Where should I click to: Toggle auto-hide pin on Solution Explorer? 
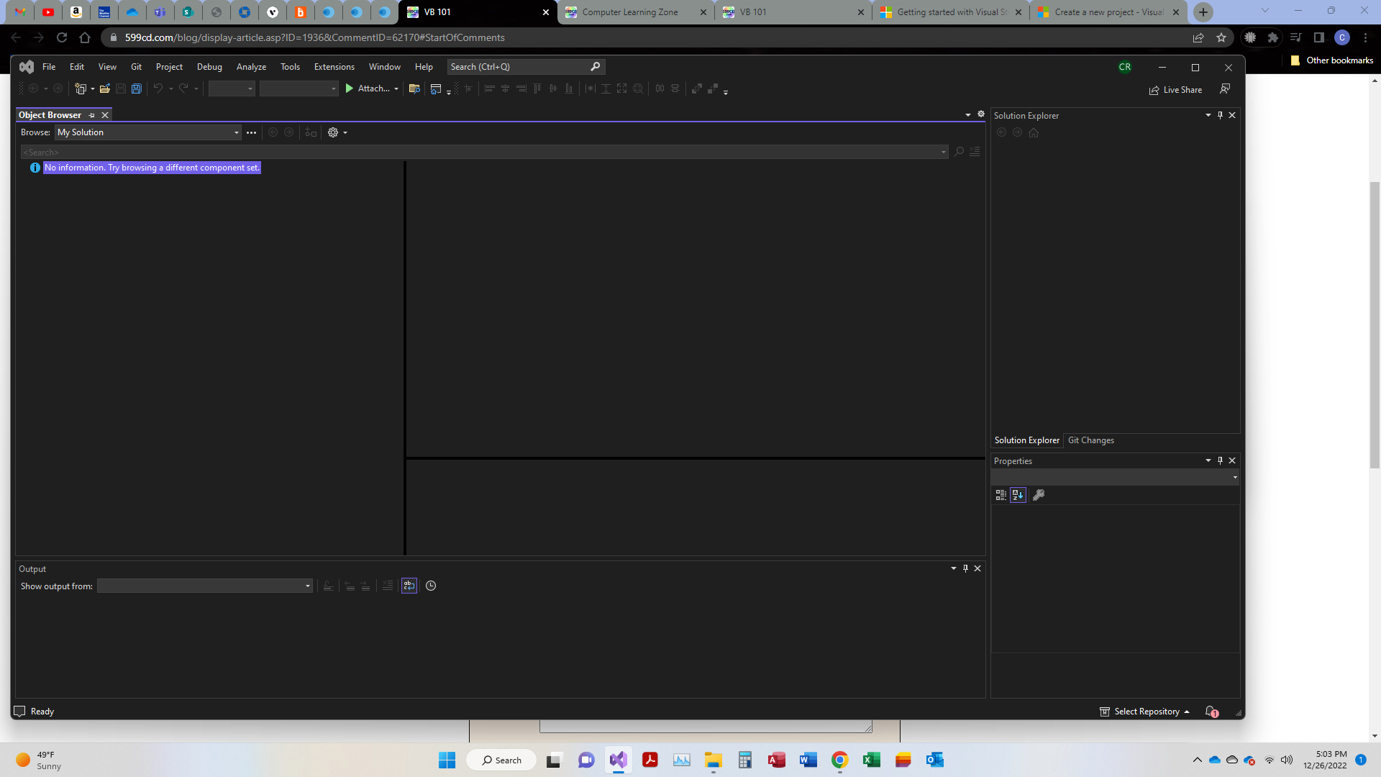click(1219, 115)
